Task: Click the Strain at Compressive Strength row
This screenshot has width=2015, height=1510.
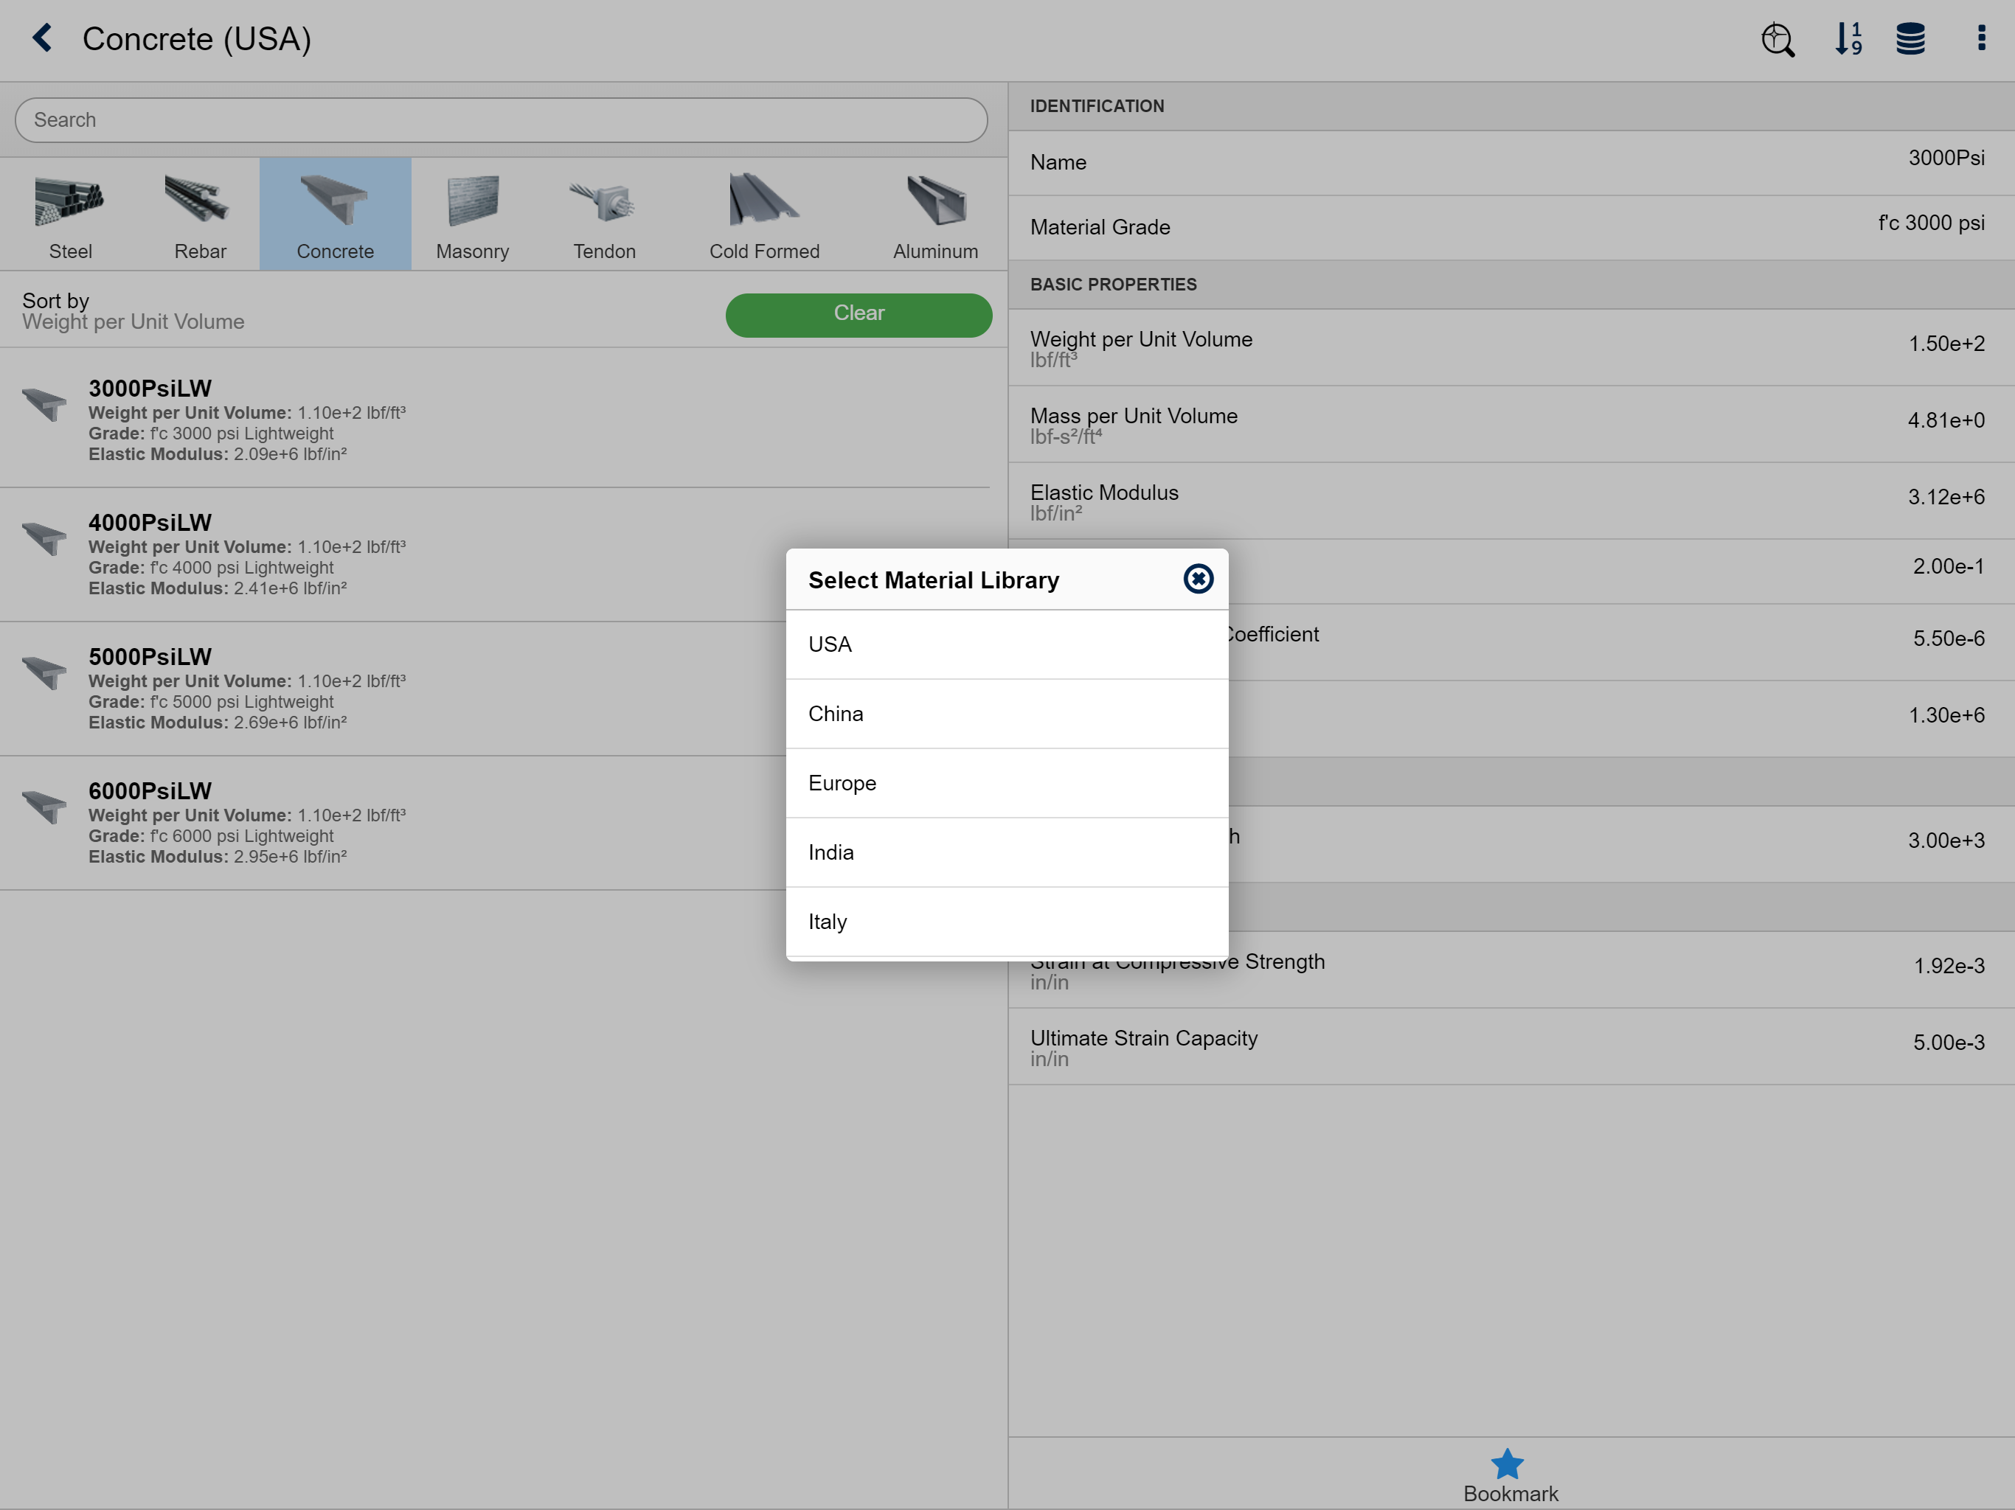Action: [x=1511, y=970]
